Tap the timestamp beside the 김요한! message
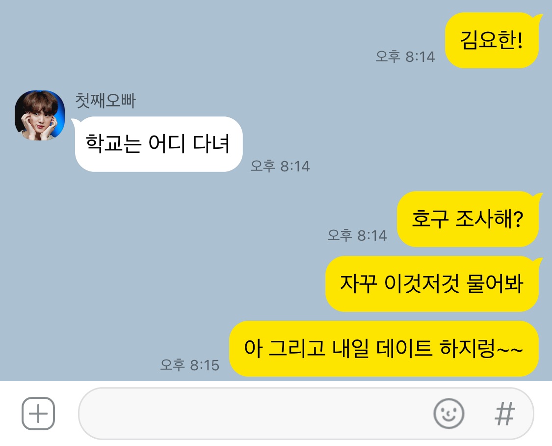 click(405, 56)
